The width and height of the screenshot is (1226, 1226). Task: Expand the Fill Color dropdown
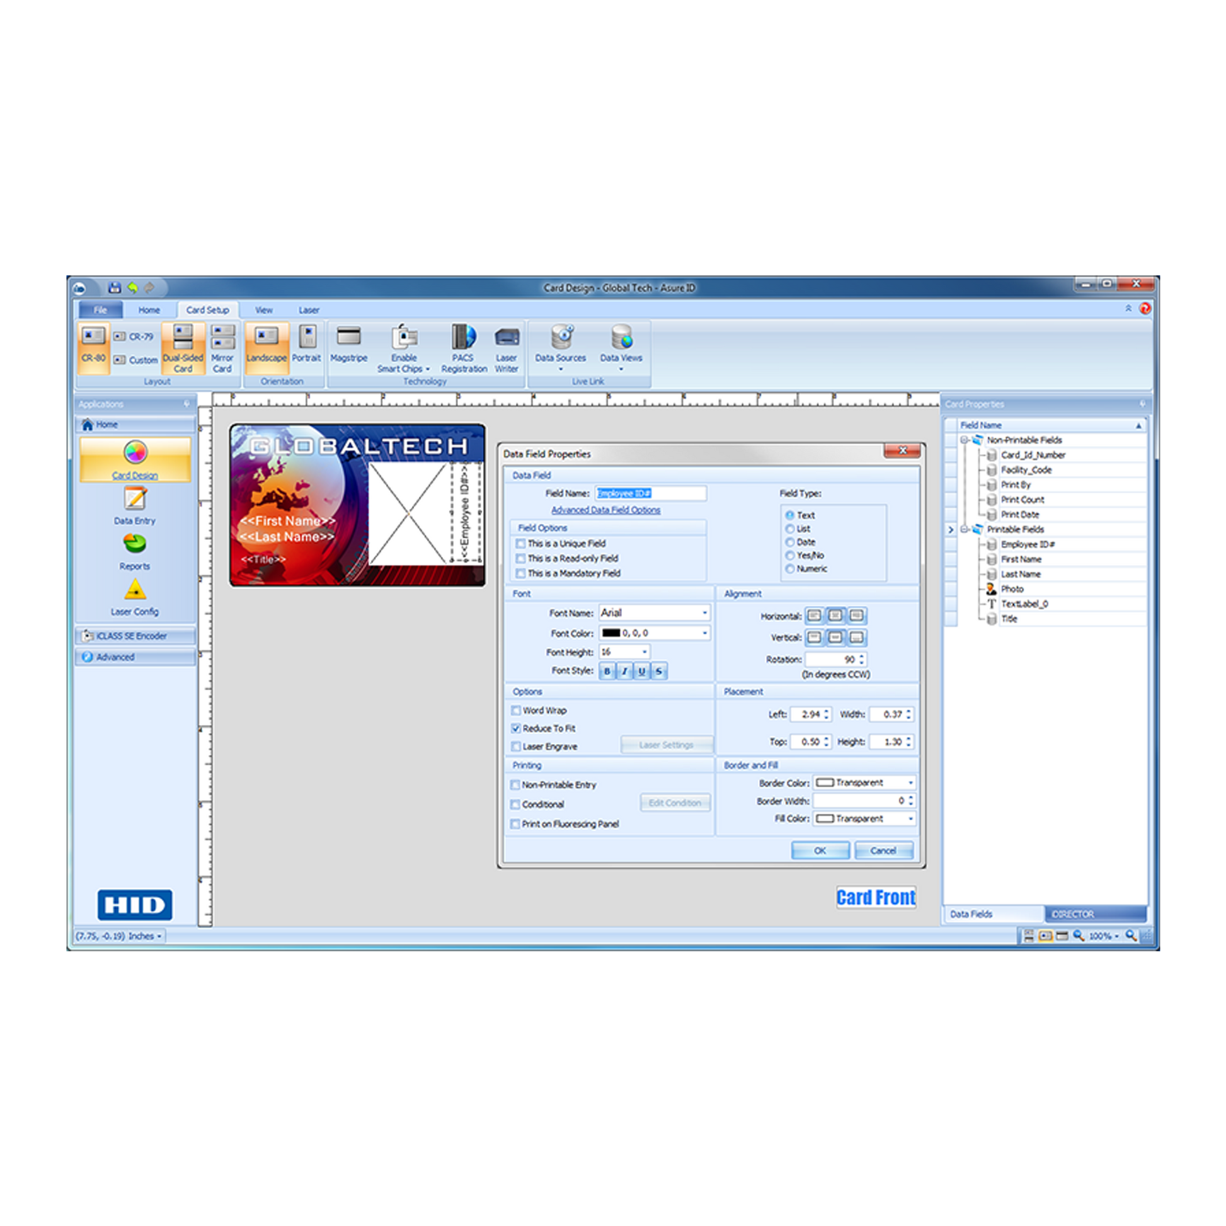click(910, 819)
